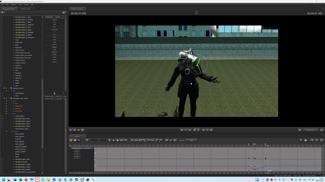The image size is (325, 182).
Task: Click the round icon beside the snap magnet
Action: click(306, 141)
